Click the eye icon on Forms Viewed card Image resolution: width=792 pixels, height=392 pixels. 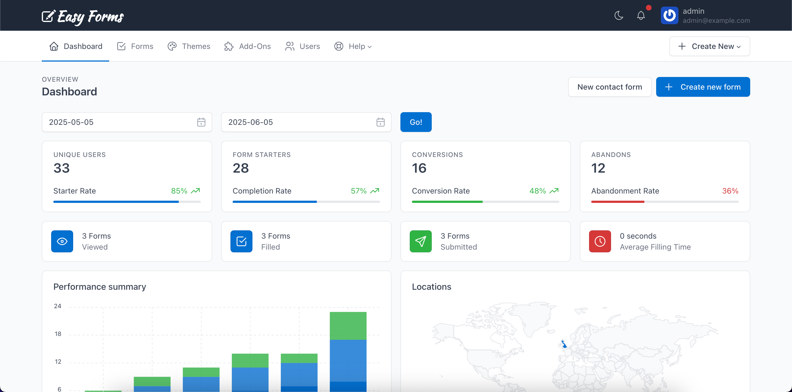62,241
